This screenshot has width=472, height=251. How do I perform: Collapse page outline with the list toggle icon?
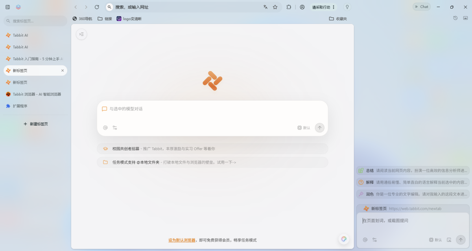[x=81, y=34]
